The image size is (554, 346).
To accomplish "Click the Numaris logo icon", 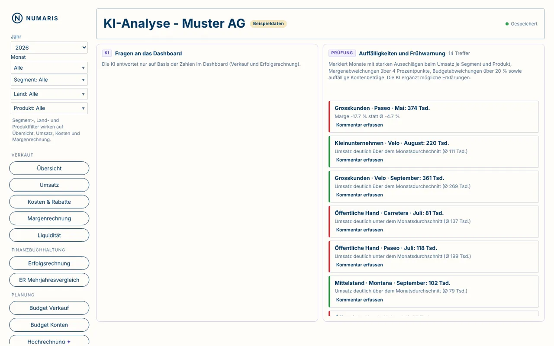I will coord(17,18).
